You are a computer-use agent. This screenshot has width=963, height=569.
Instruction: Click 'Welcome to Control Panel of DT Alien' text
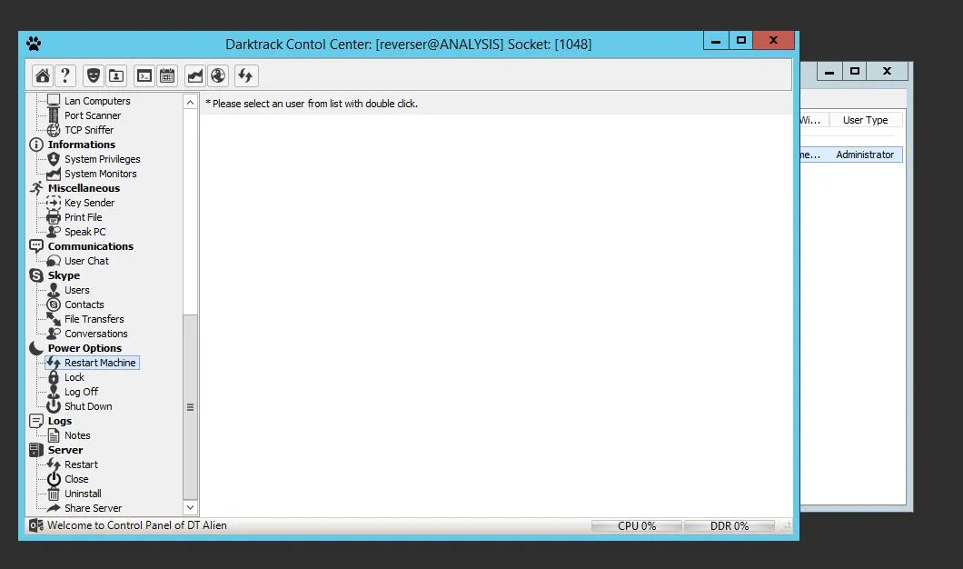[x=137, y=525]
